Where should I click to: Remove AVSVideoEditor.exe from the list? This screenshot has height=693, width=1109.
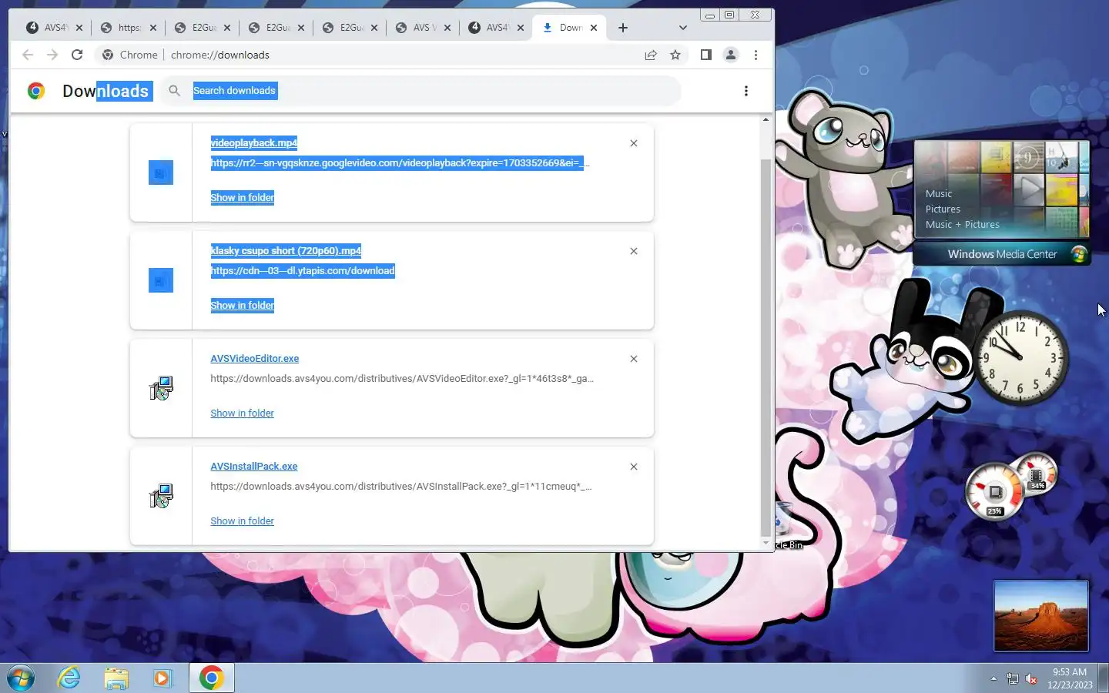click(x=634, y=359)
